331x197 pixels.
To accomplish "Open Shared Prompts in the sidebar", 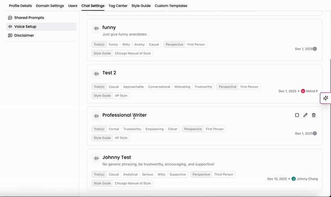I will coord(41,18).
